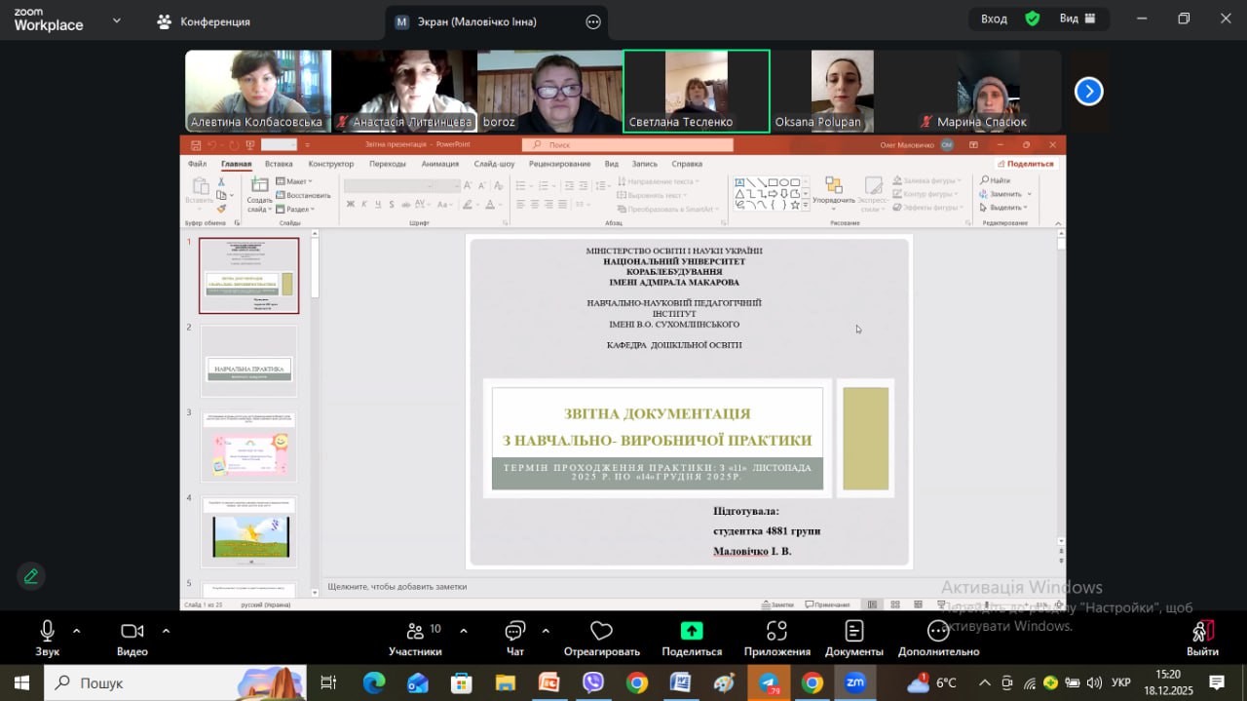The height and width of the screenshot is (701, 1247).
Task: Open the Вставка tab in PowerPoint
Action: [279, 164]
